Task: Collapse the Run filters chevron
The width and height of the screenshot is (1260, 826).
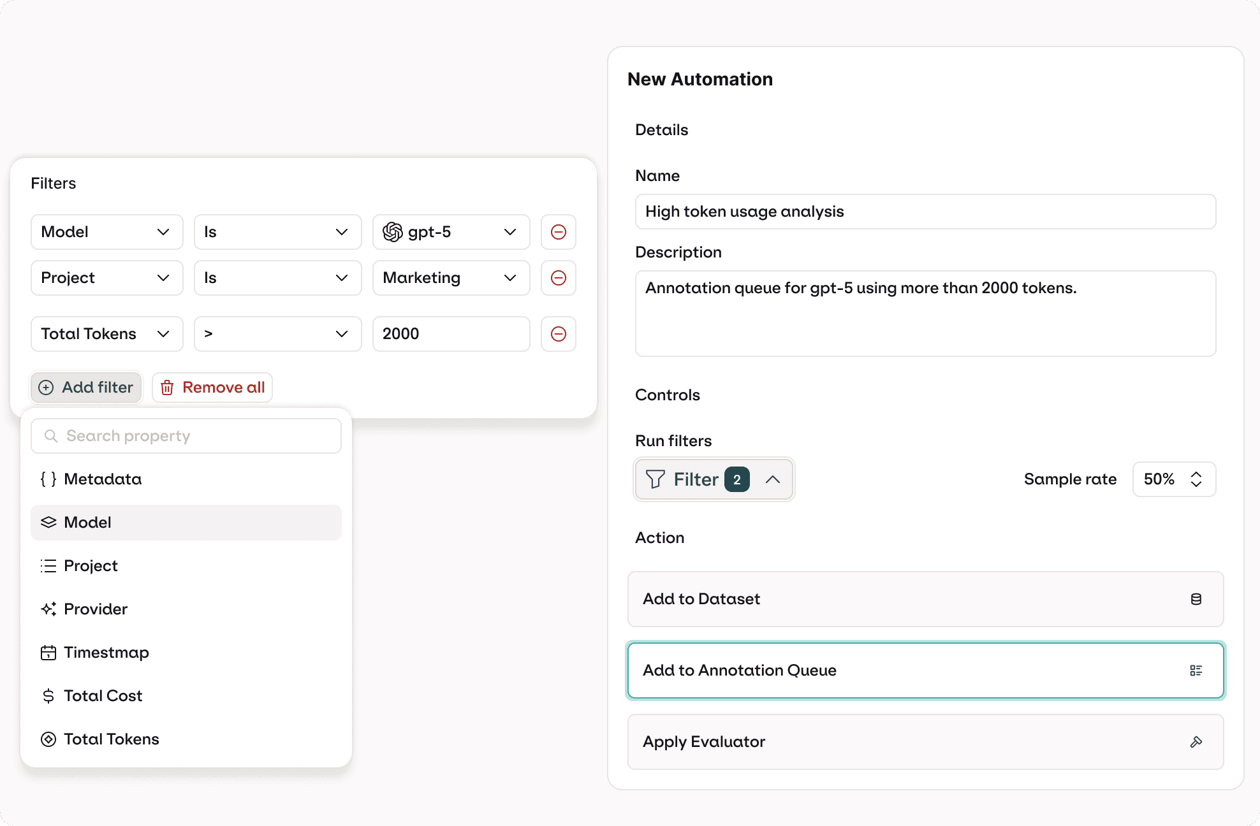Action: (772, 479)
